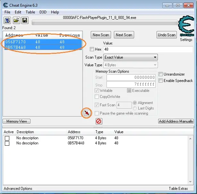
Task: Click Add Address Manually
Action: point(176,121)
